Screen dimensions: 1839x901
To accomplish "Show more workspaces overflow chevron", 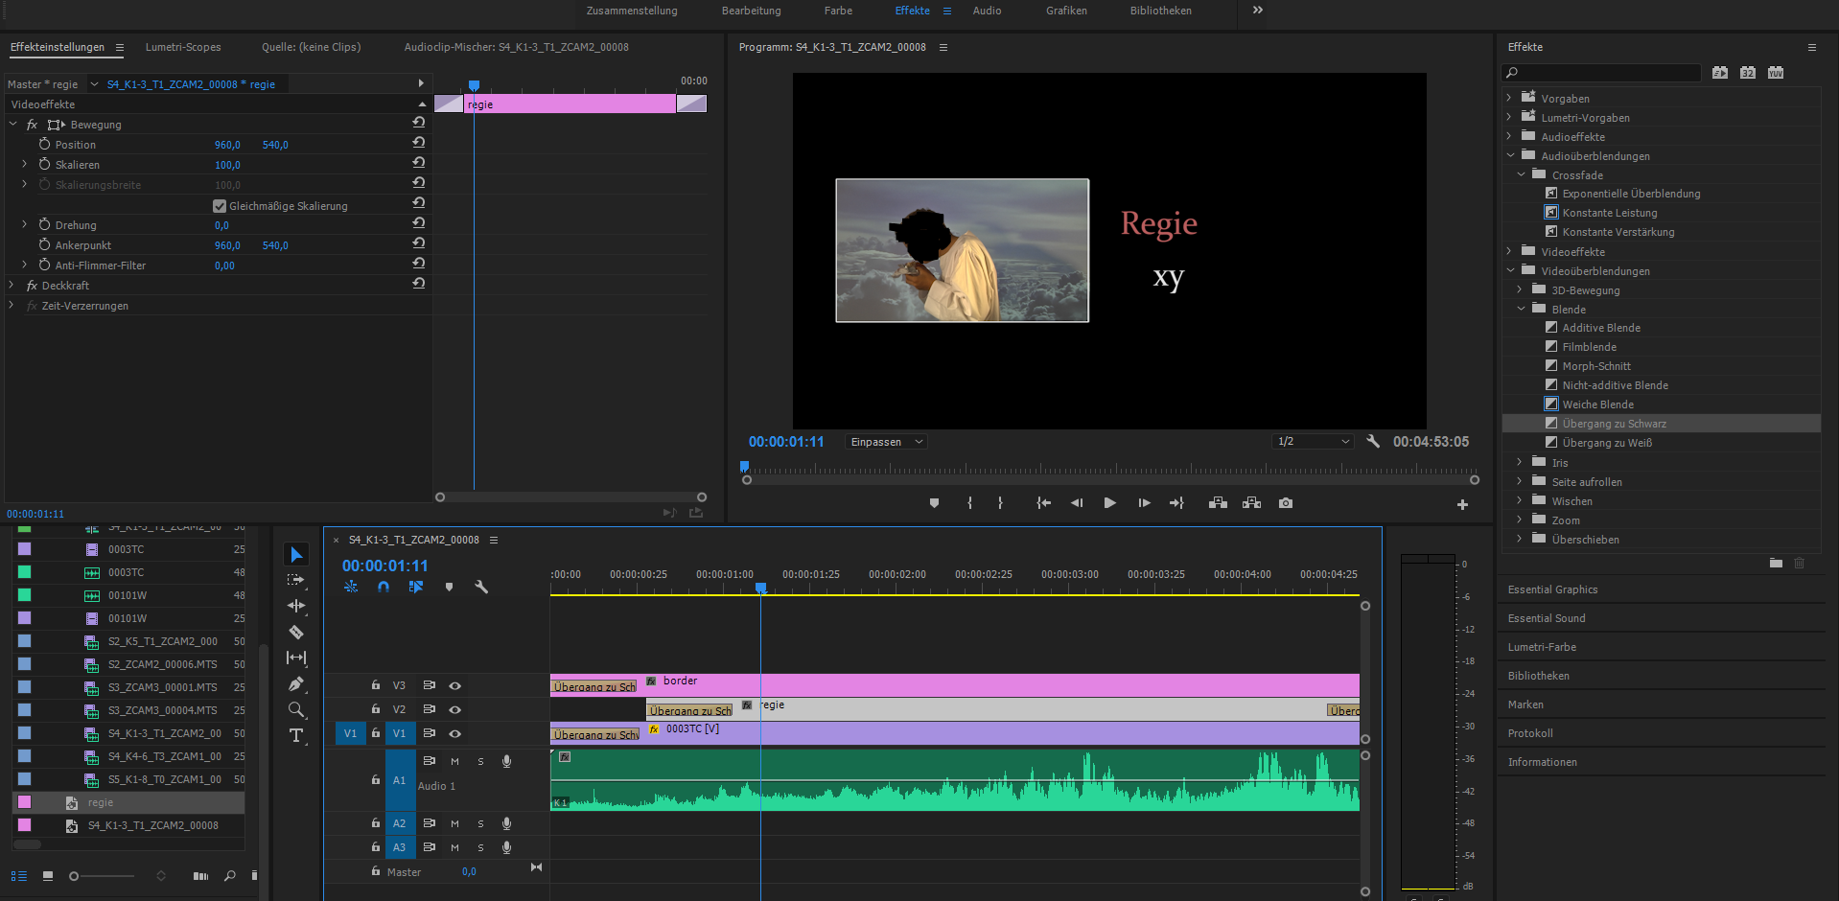I will tap(1258, 11).
